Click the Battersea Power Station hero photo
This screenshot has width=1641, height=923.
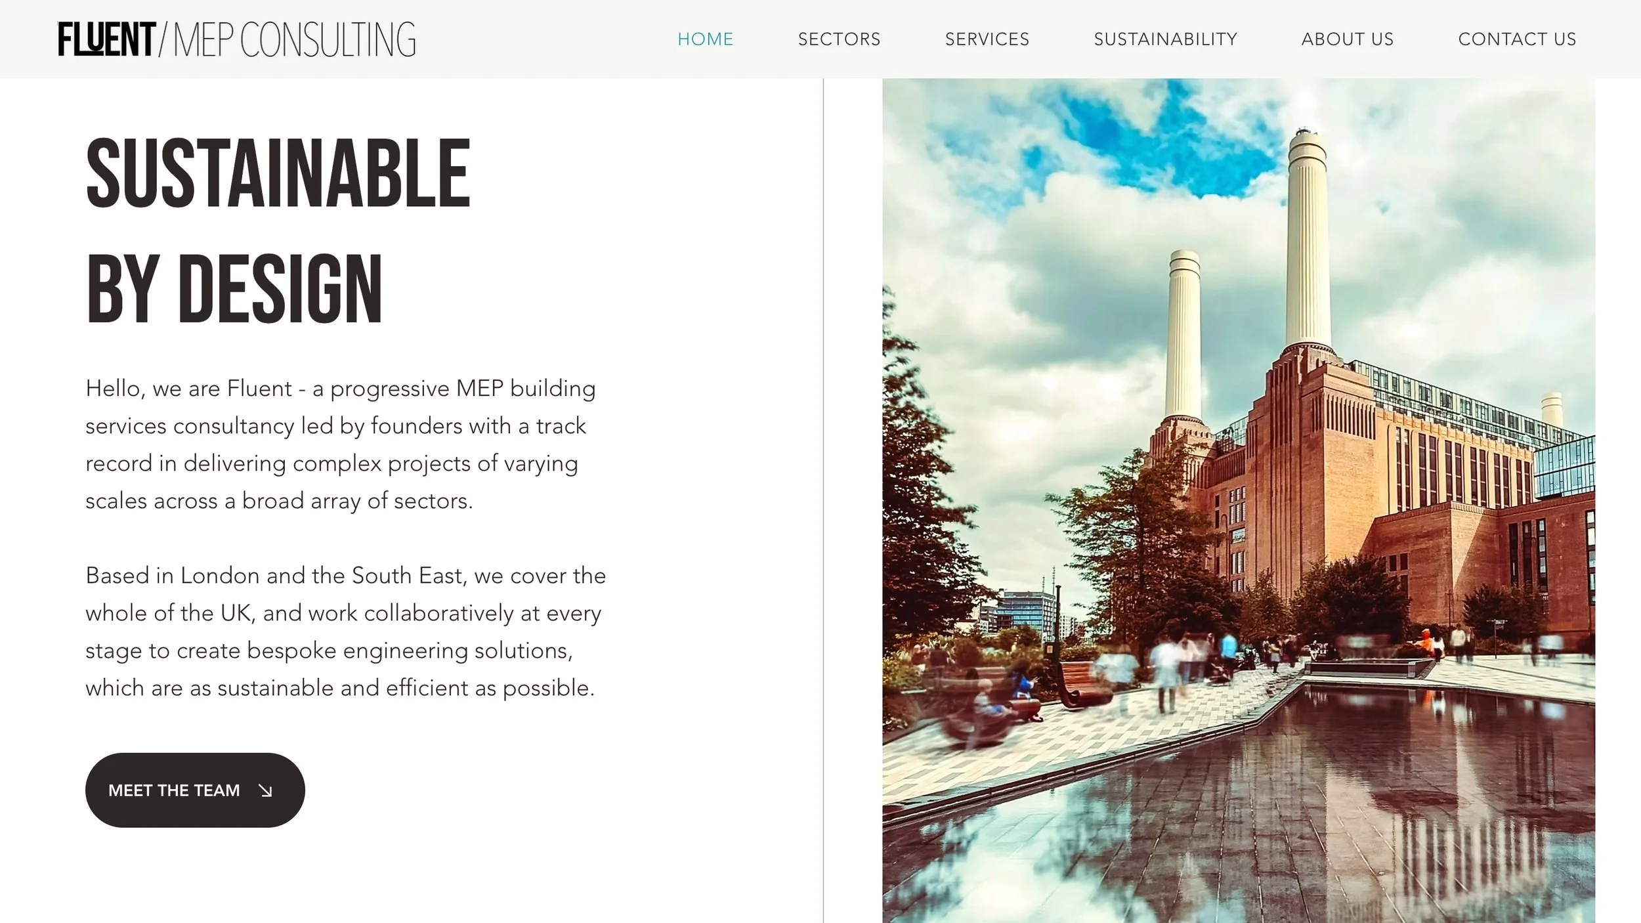[x=1238, y=500]
